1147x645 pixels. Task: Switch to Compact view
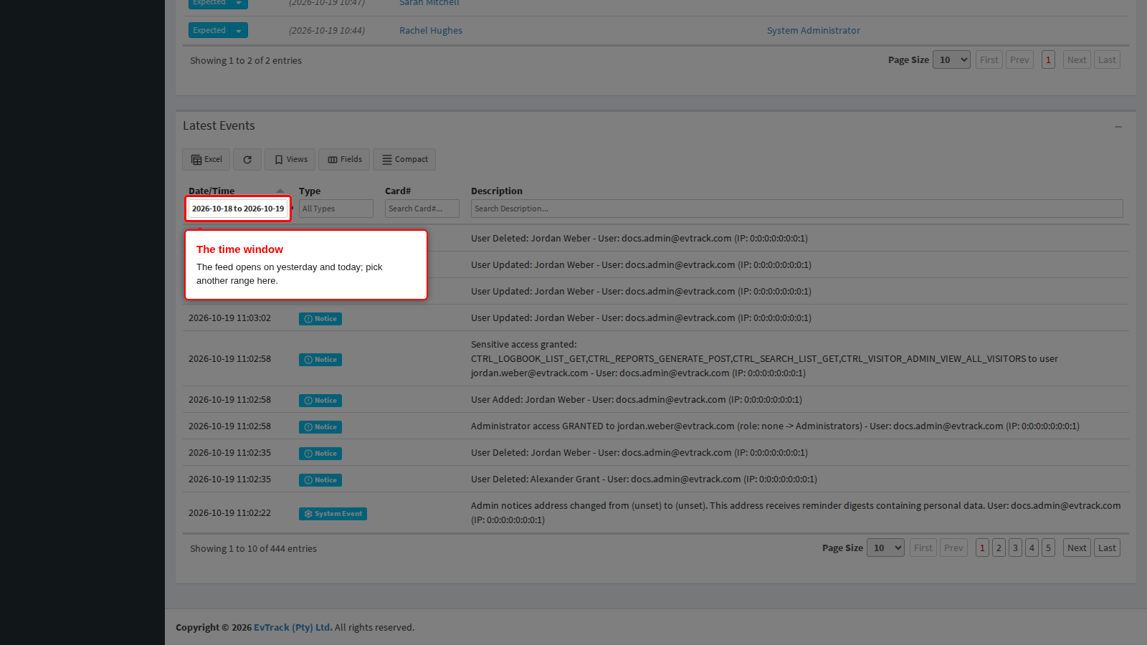pyautogui.click(x=404, y=159)
